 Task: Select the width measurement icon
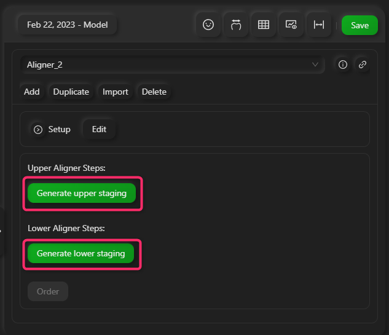(x=319, y=25)
